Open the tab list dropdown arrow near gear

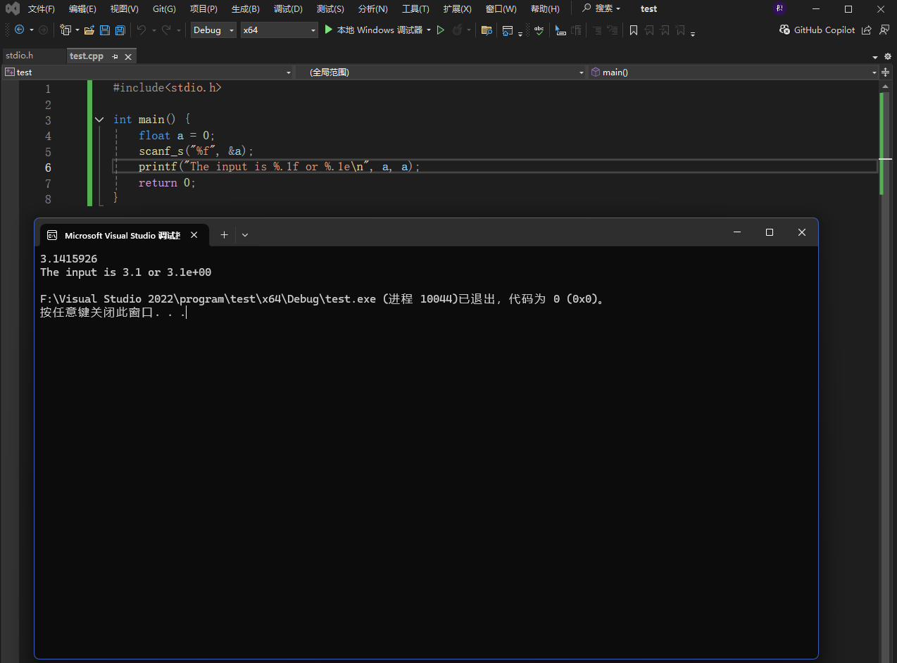[x=876, y=57]
